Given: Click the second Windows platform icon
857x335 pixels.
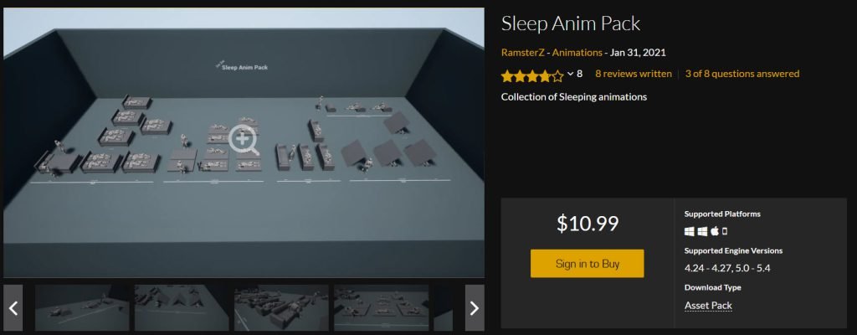Looking at the screenshot, I should [x=702, y=231].
